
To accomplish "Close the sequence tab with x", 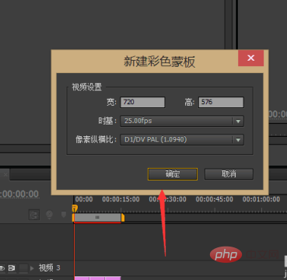I will click(5, 175).
